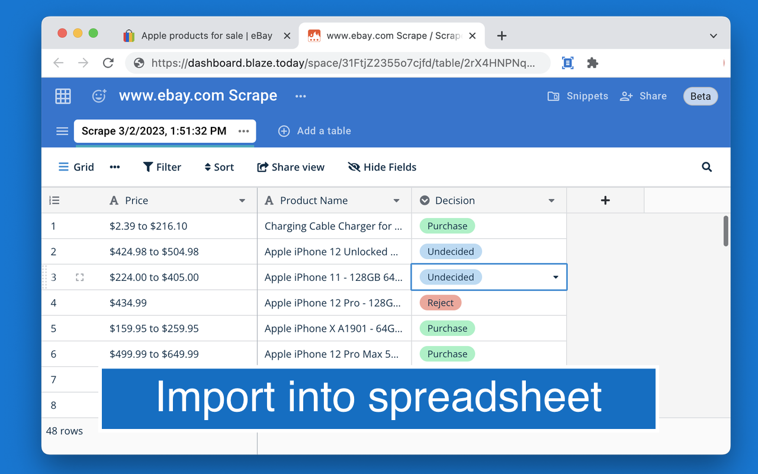Click the Decision column header
This screenshot has height=474, width=758.
[489, 200]
